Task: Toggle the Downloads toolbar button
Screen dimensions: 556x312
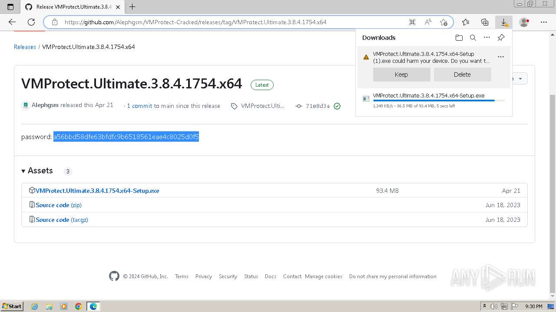Action: coord(504,22)
